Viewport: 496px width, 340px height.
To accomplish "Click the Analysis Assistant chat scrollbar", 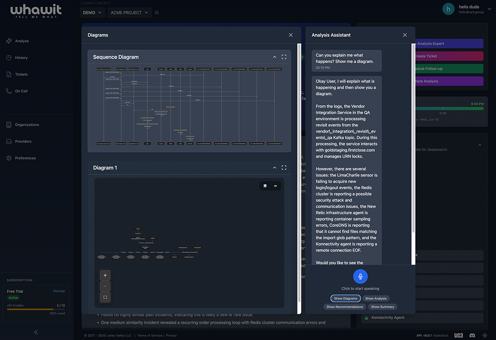I will (x=413, y=138).
